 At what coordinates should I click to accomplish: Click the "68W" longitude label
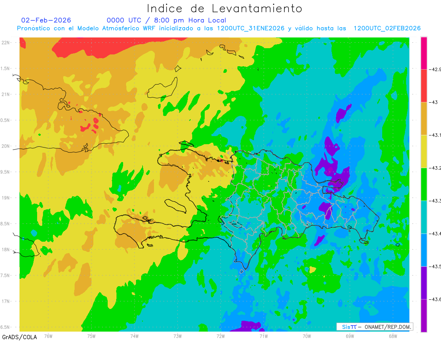coord(393,336)
